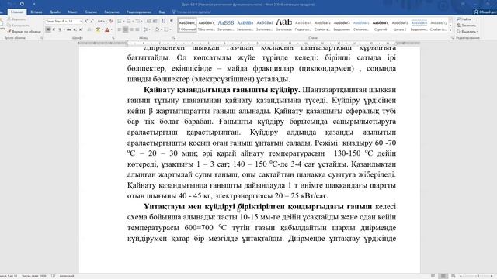Increase paragraph indent
Screen dimensions: 497x279
155,21
